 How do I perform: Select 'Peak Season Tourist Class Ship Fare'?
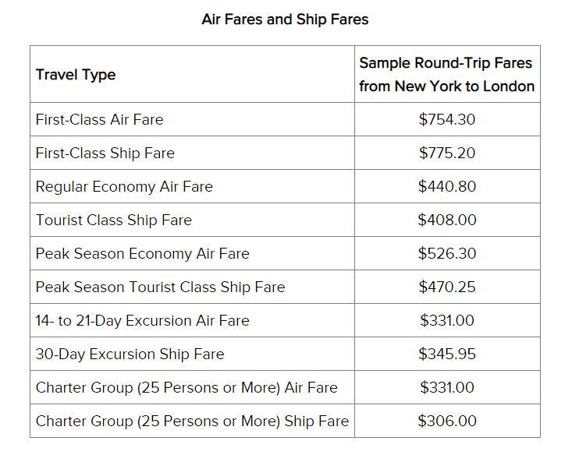pyautogui.click(x=160, y=287)
